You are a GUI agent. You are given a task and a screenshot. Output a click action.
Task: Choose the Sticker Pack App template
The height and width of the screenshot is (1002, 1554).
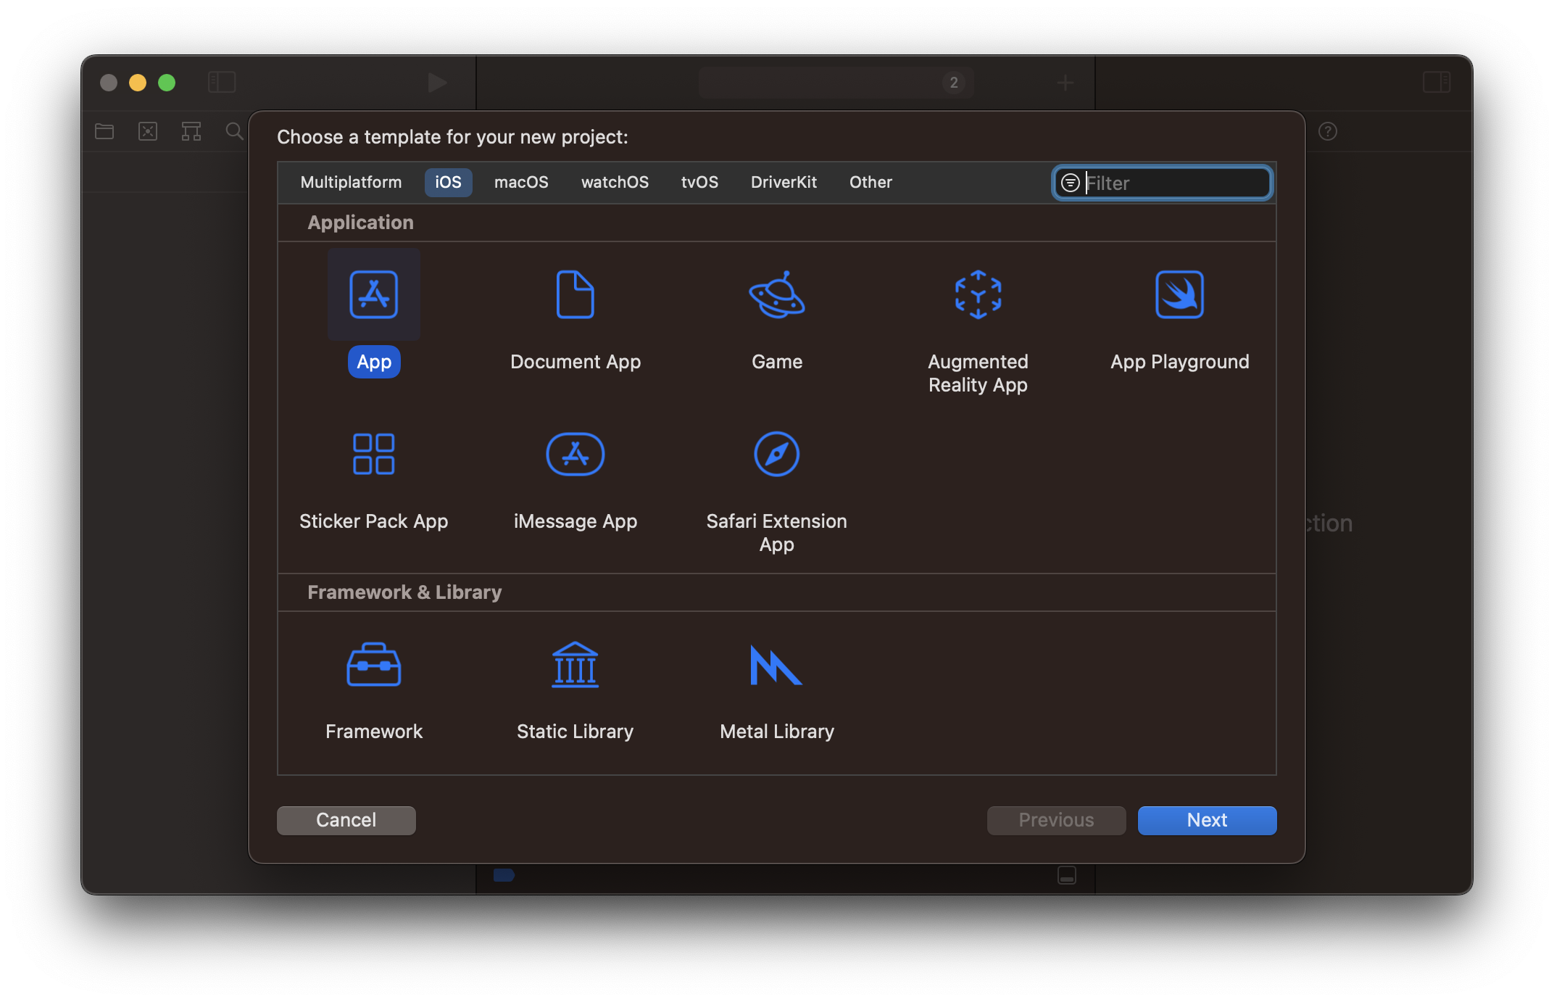tap(373, 454)
